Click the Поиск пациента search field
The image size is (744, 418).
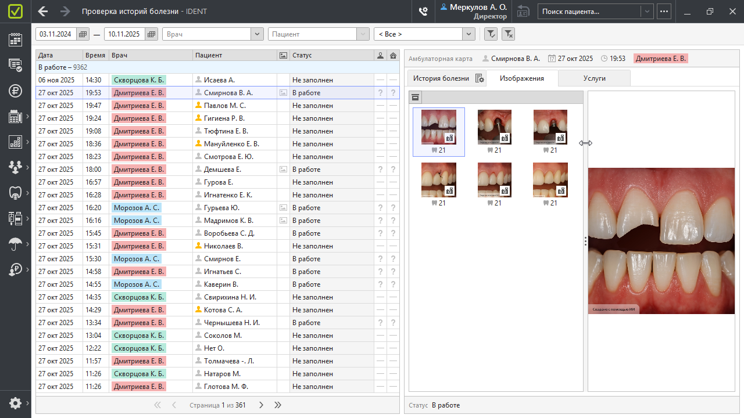pos(588,11)
